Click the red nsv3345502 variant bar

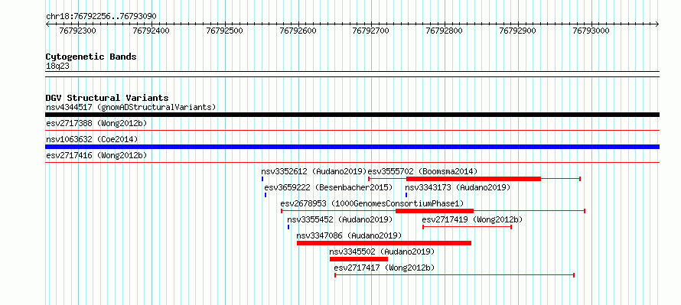click(x=359, y=259)
